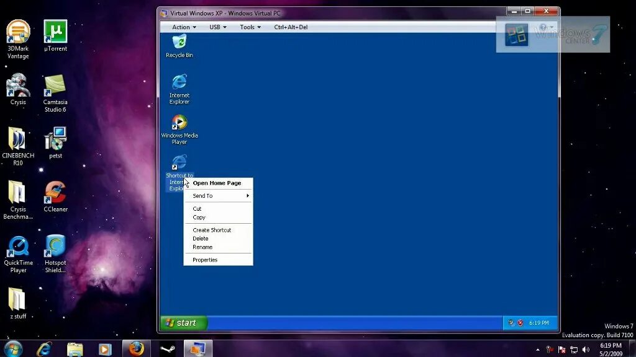The image size is (636, 357).
Task: Open the z stuff folder
Action: coord(17,304)
